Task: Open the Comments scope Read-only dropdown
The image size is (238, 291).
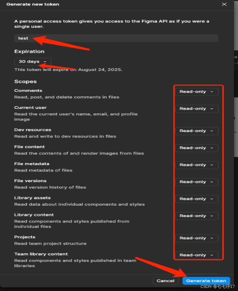Action: pos(196,92)
